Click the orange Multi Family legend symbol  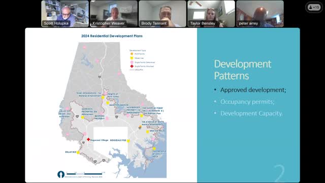click(132, 54)
